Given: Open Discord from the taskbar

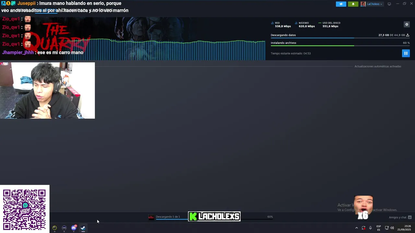Looking at the screenshot, I should (74, 228).
